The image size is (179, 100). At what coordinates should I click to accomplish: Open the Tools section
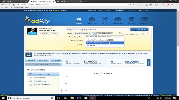coord(105,21)
